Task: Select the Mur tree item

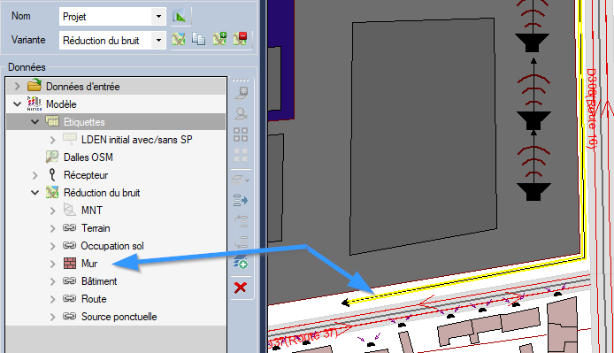Action: point(89,264)
